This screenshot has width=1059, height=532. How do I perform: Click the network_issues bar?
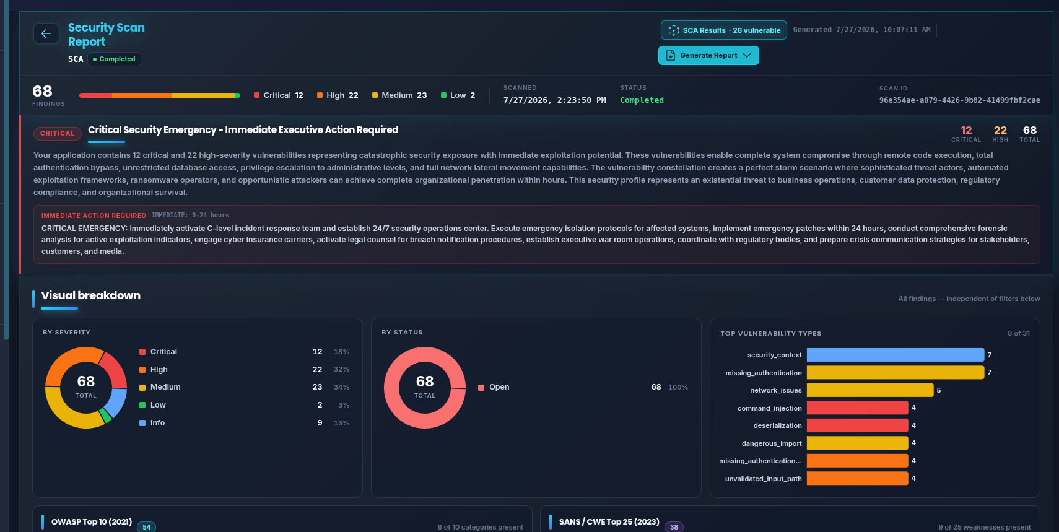coord(870,390)
